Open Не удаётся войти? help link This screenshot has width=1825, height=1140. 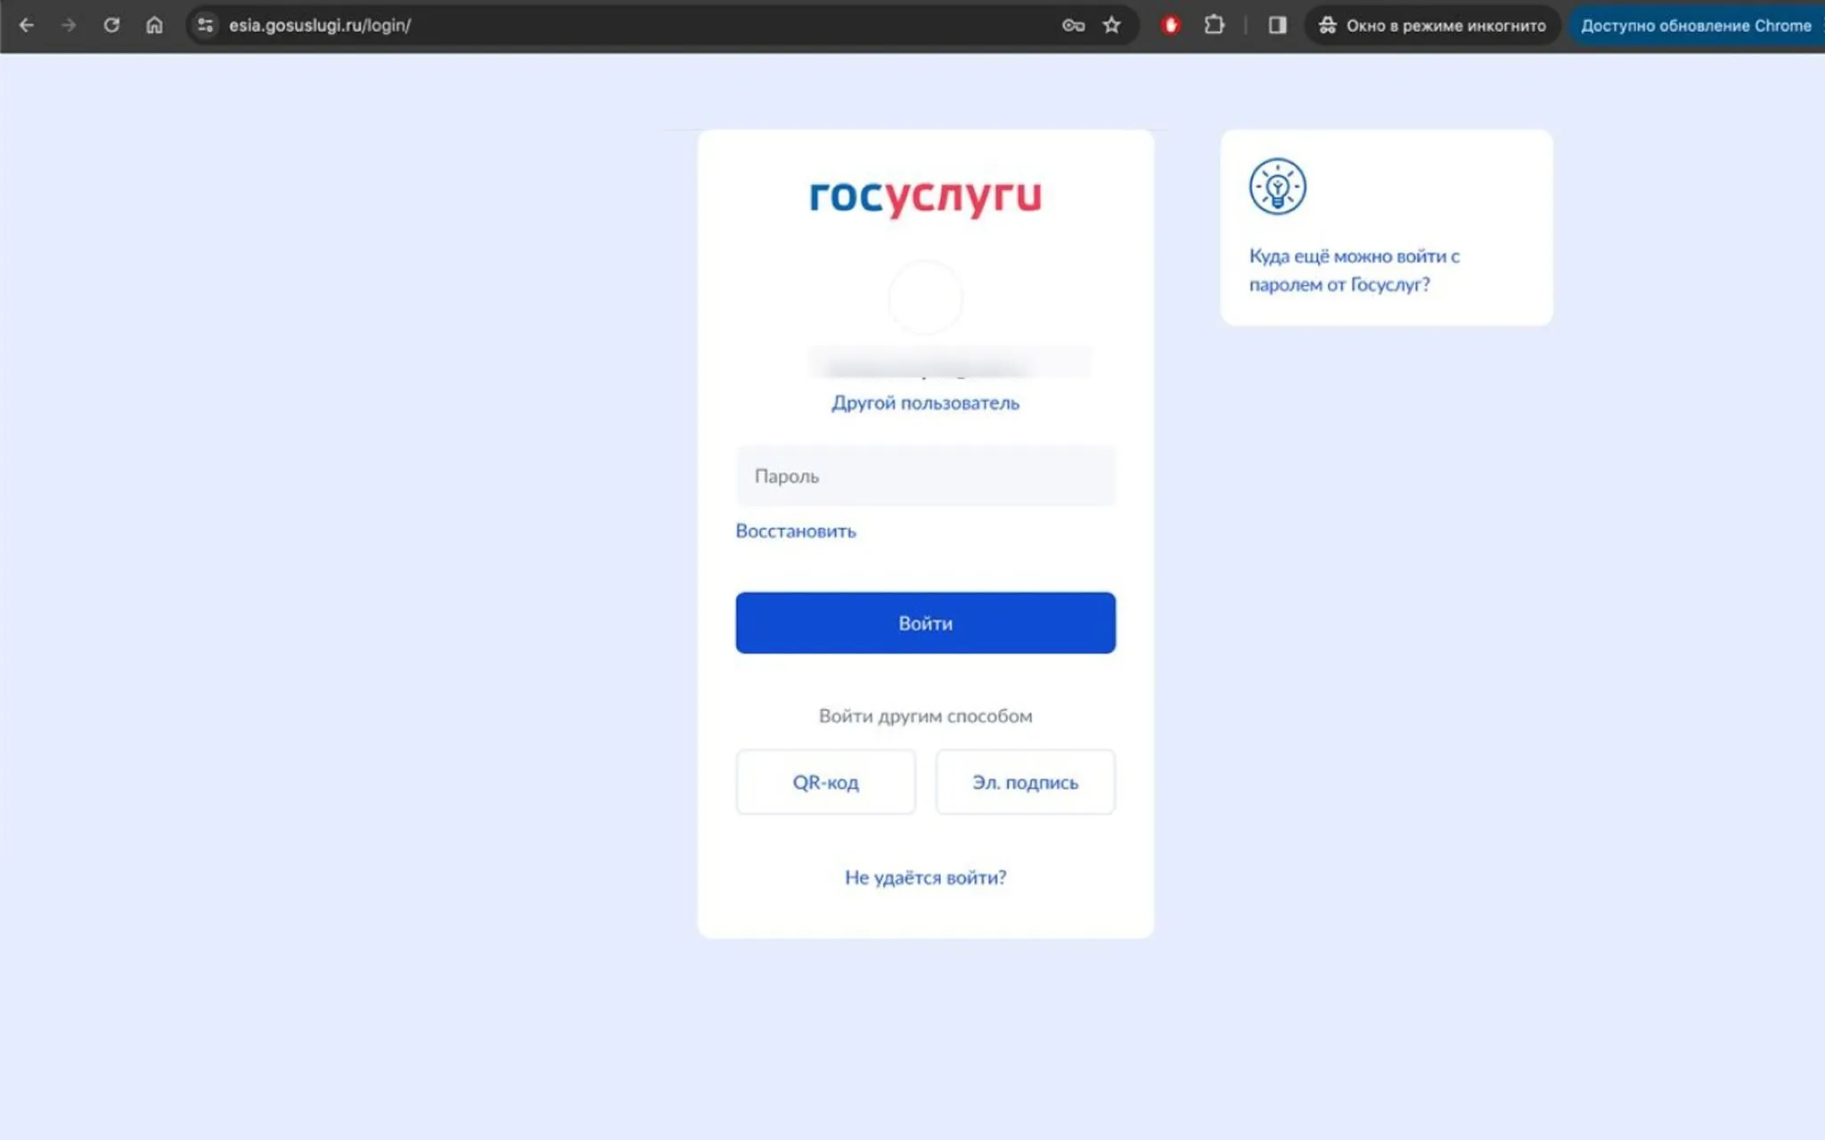[925, 877]
